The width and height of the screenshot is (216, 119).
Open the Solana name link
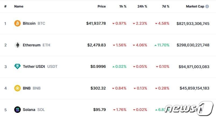click(29, 110)
